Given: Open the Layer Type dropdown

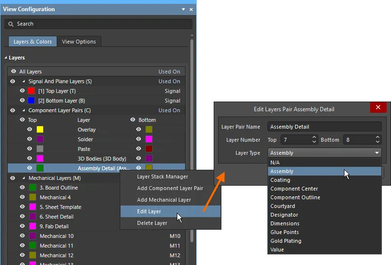Looking at the screenshot, I should coord(325,153).
